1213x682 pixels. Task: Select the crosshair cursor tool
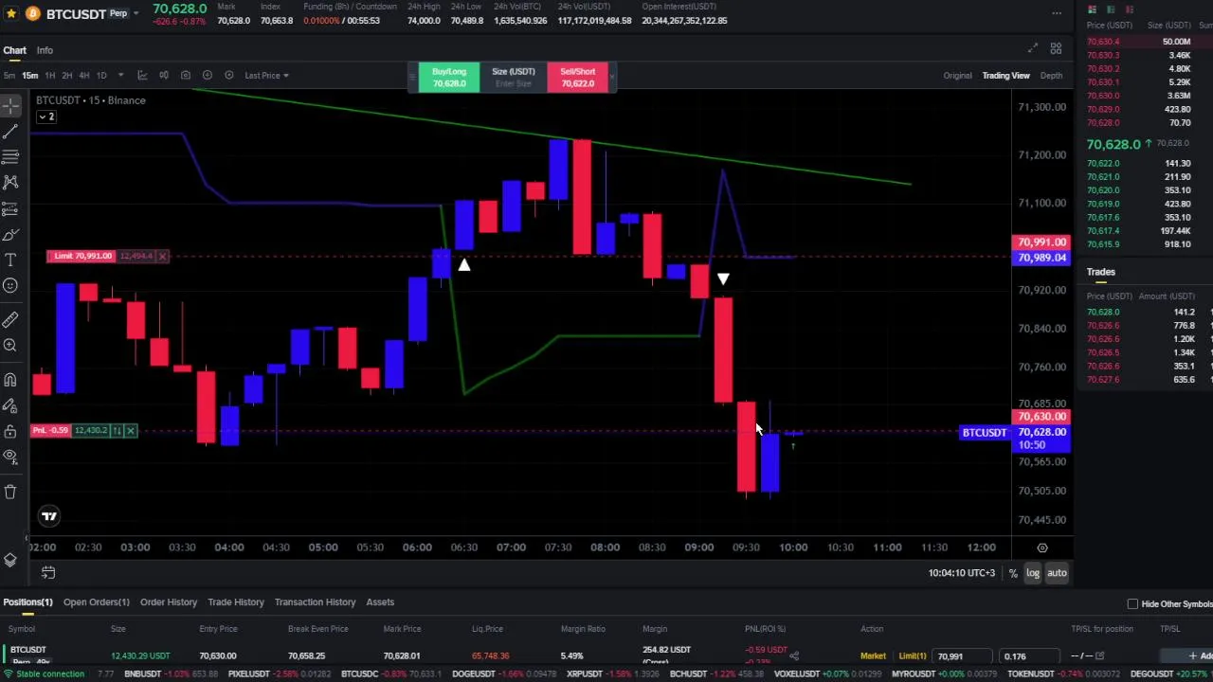[x=10, y=105]
